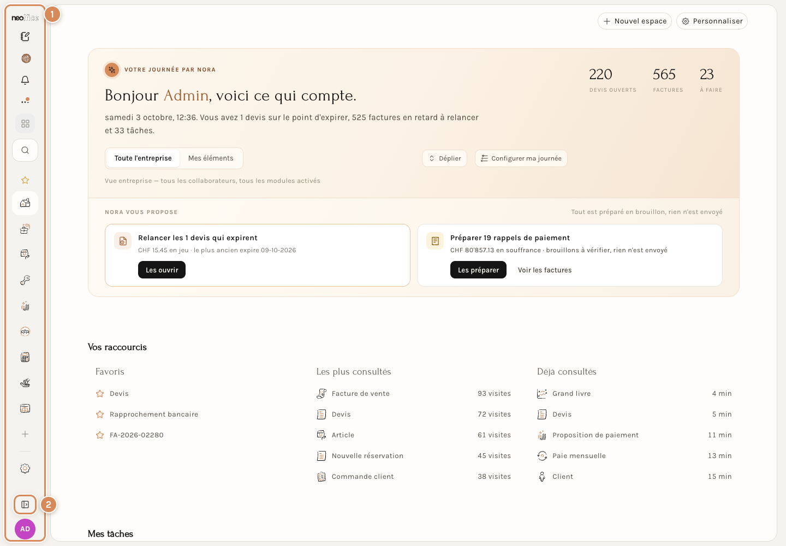The height and width of the screenshot is (546, 786).
Task: Open the 23 "À faire" counter
Action: tap(711, 80)
